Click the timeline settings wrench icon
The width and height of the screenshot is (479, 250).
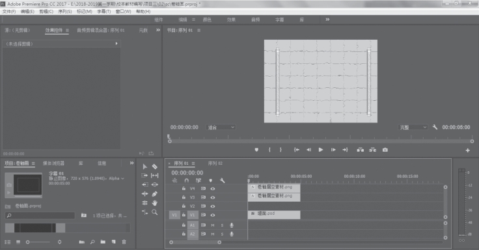222,180
